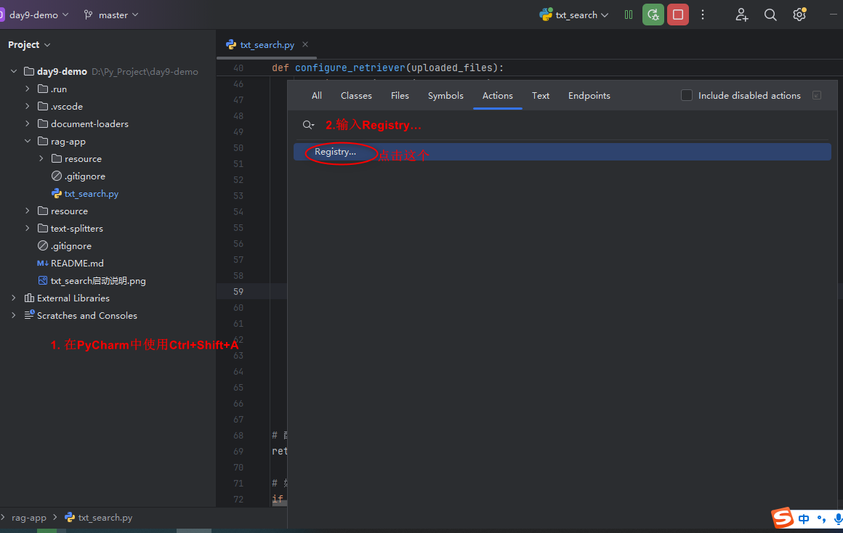Open the Project view dropdown
The image size is (843, 533).
[x=29, y=44]
